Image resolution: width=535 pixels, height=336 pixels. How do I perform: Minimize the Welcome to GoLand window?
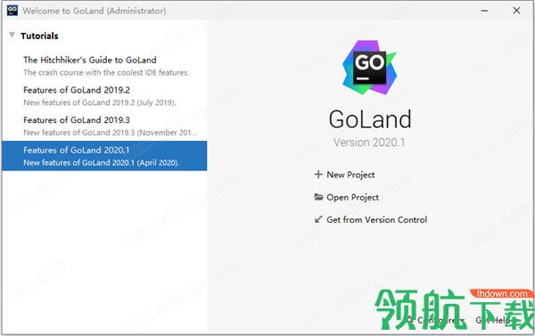(484, 11)
